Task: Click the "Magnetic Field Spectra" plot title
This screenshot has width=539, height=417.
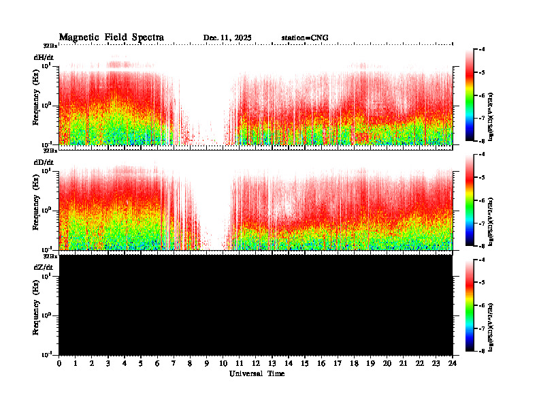Action: pos(112,37)
